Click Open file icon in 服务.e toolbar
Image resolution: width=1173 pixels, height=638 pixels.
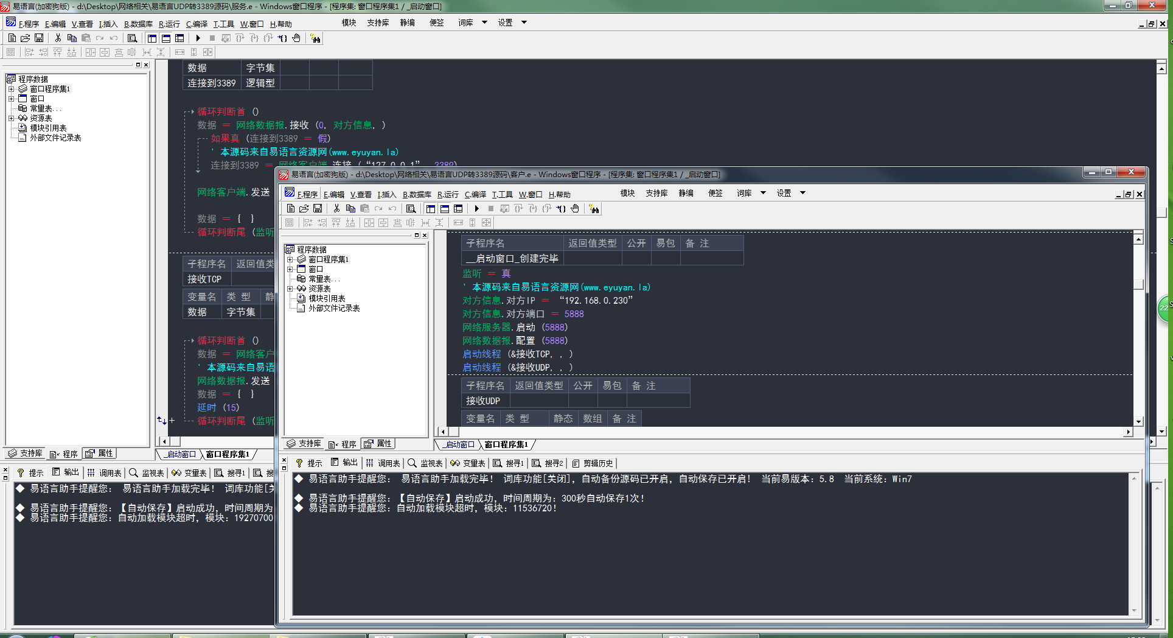(25, 38)
